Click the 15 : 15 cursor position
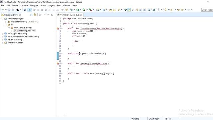The width and height of the screenshot is (213, 120). tap(168, 119)
